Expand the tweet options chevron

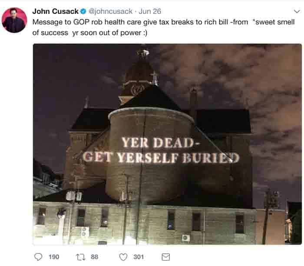(x=297, y=11)
